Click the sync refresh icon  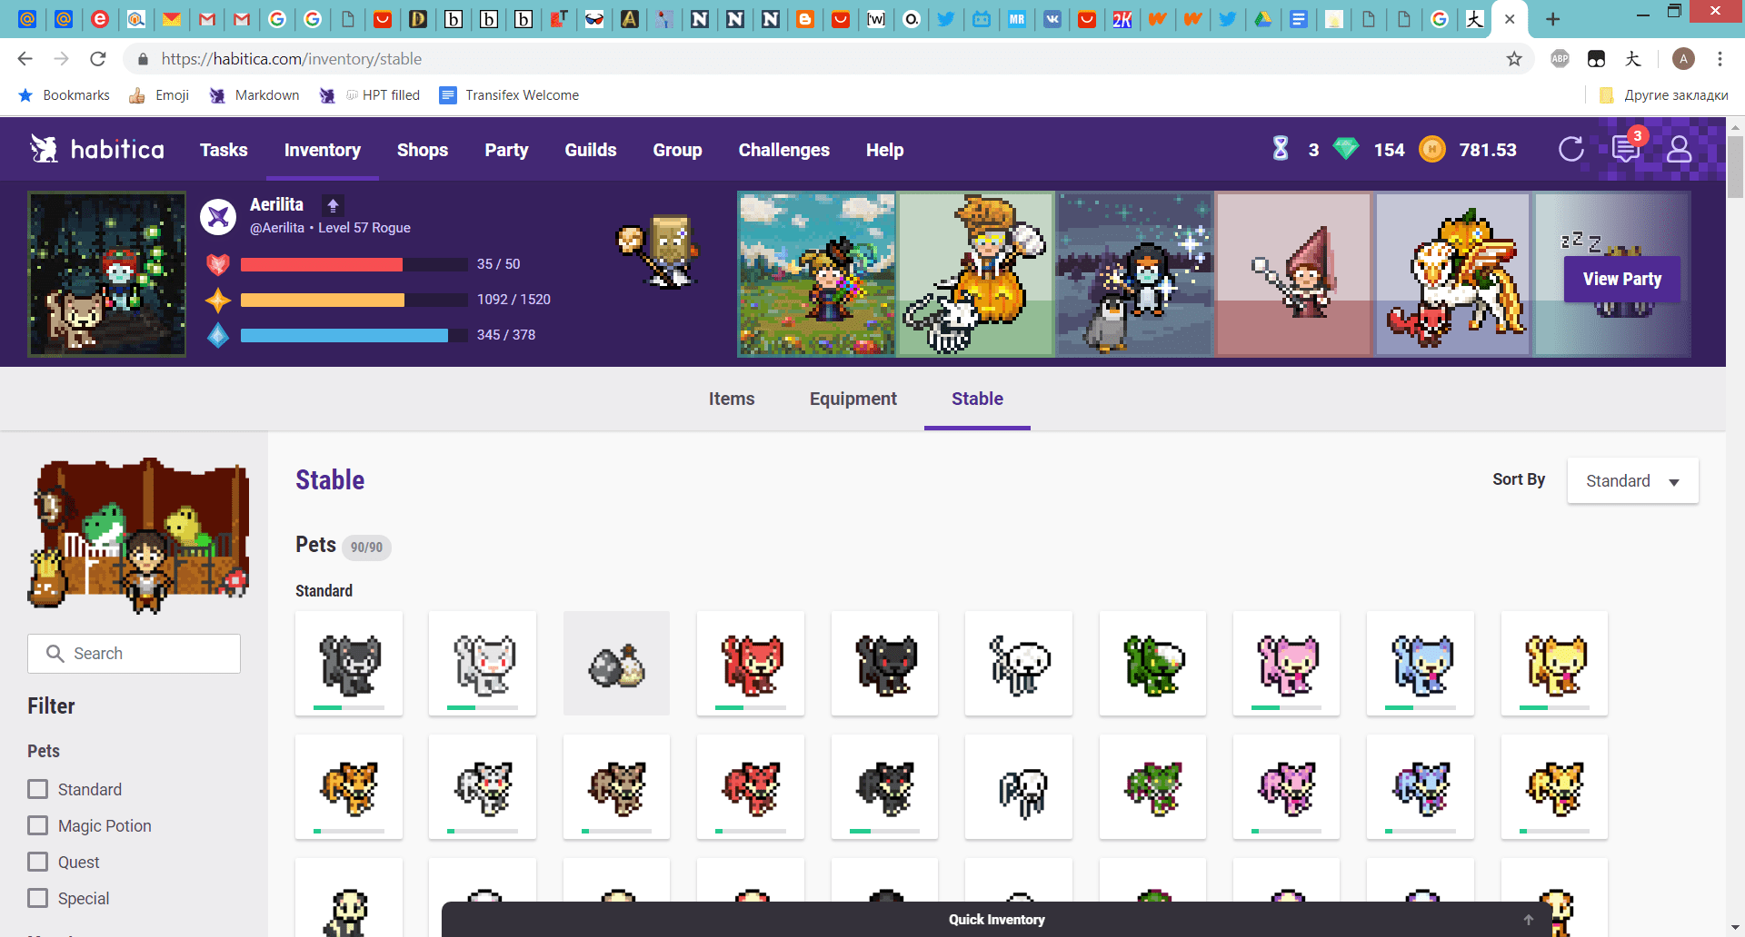coord(1571,149)
